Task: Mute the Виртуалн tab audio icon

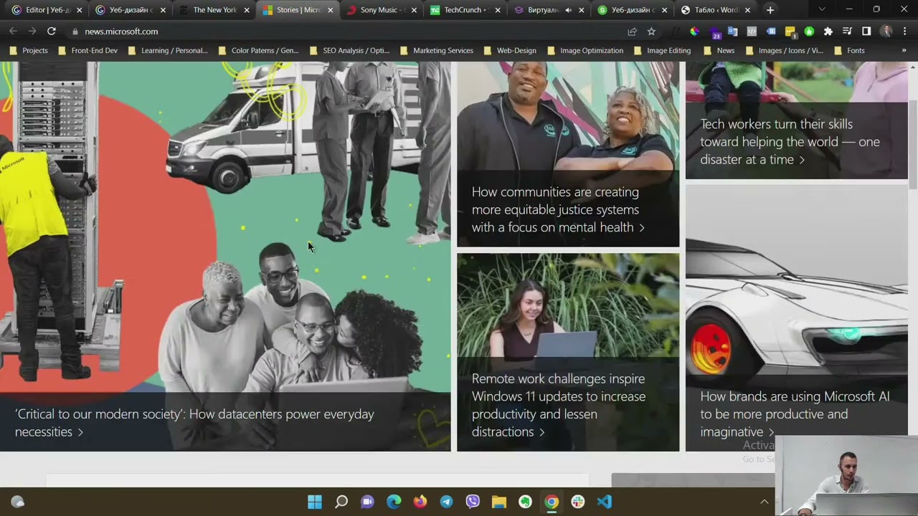Action: point(569,10)
